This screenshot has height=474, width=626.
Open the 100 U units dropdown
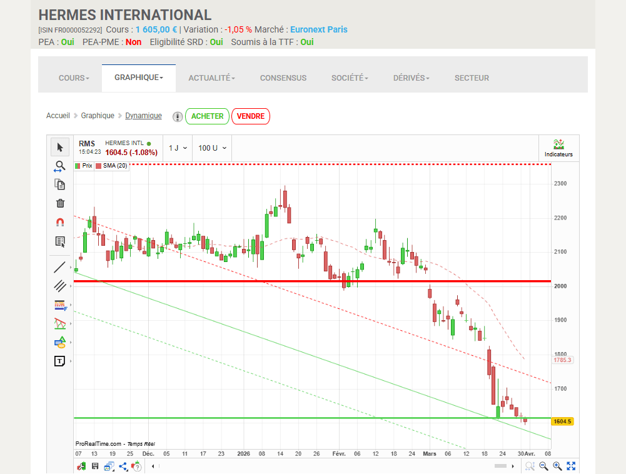tap(213, 148)
